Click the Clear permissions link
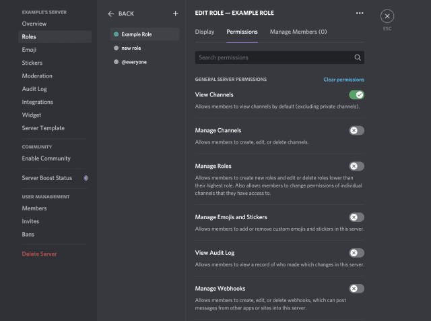 (343, 80)
